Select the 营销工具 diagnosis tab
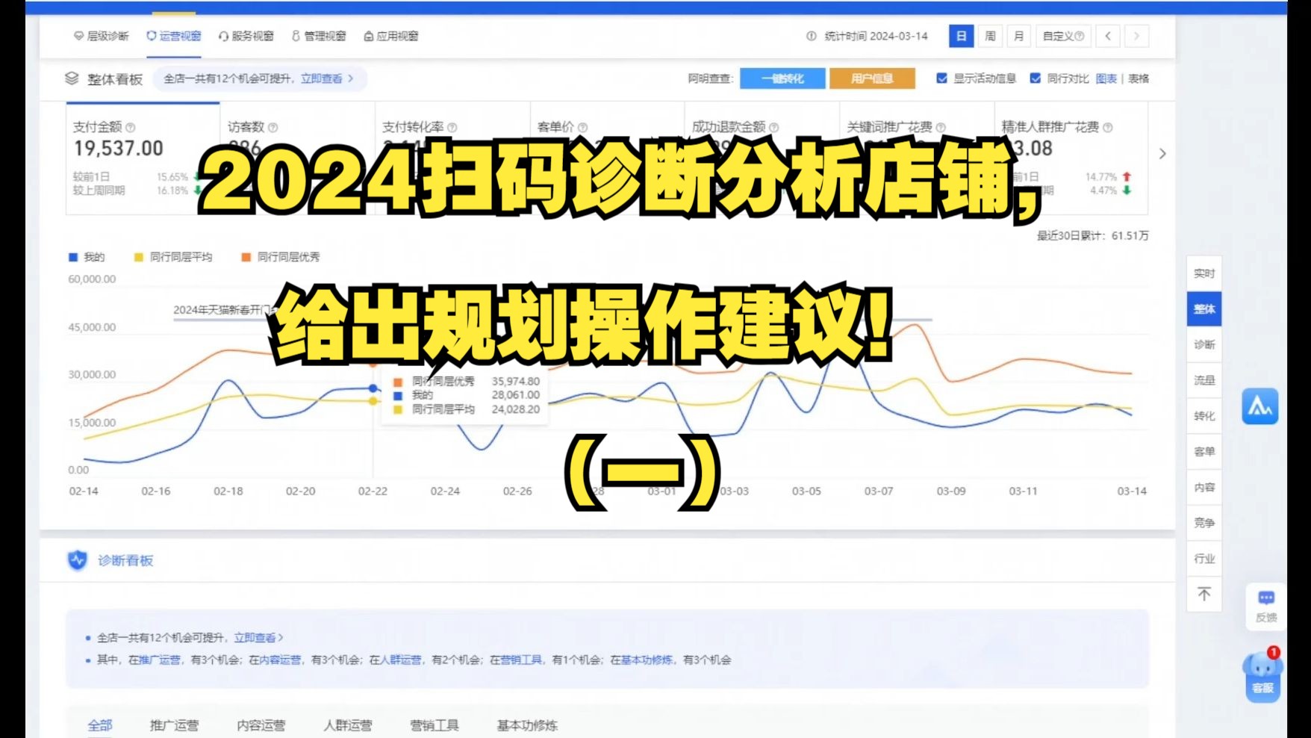 [x=435, y=725]
